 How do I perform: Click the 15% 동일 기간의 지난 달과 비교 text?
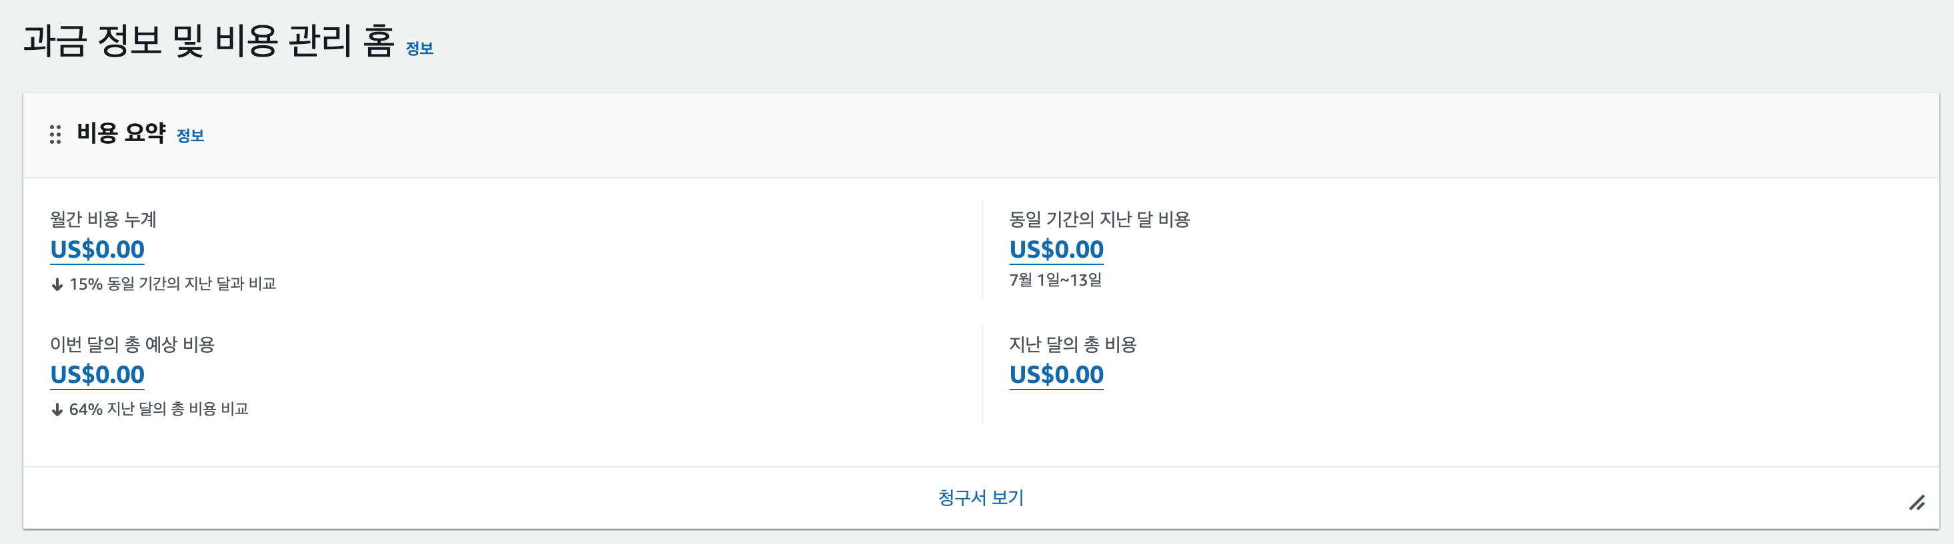[x=172, y=284]
